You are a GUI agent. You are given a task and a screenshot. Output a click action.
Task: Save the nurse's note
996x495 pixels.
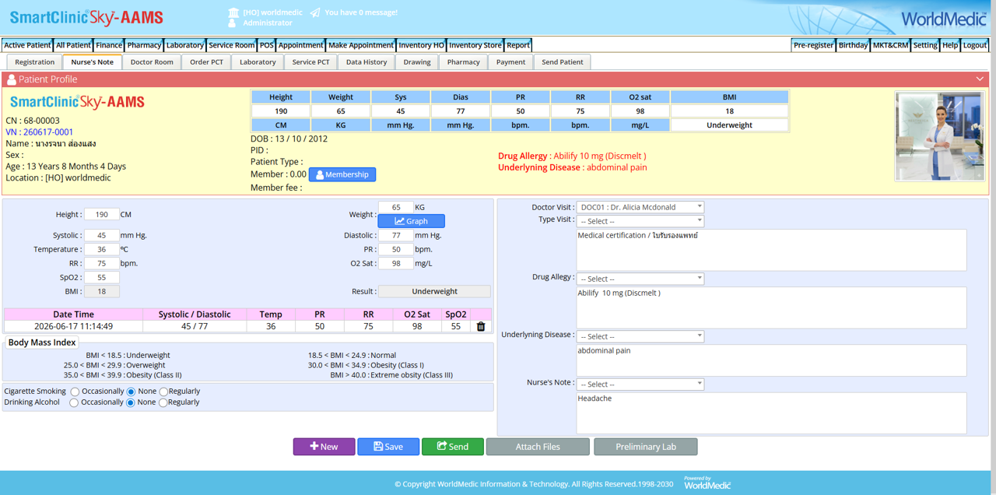pyautogui.click(x=388, y=447)
